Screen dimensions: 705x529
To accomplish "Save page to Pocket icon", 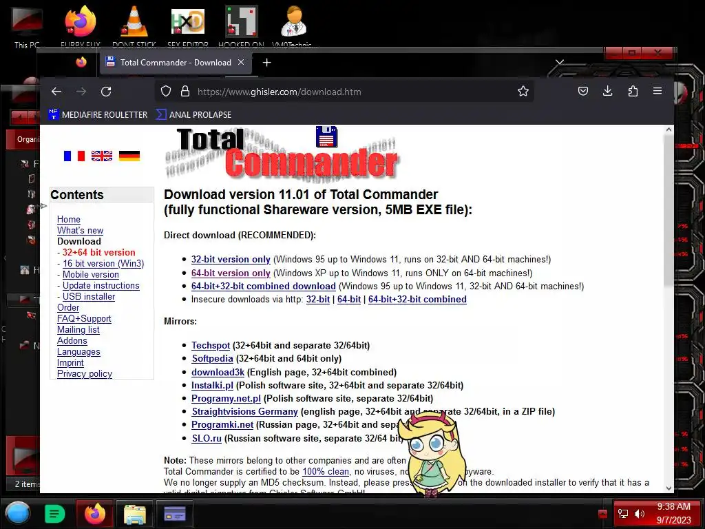I will click(583, 92).
